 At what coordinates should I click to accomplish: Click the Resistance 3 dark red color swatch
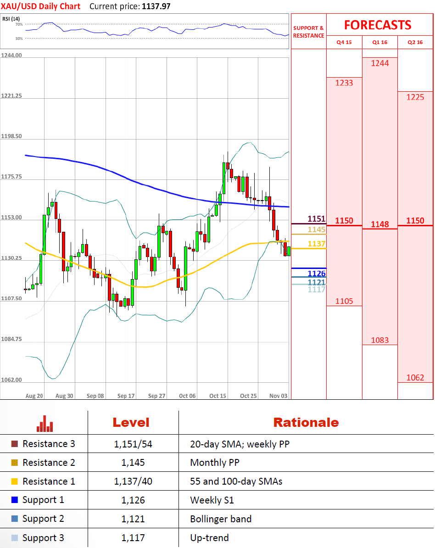point(14,444)
